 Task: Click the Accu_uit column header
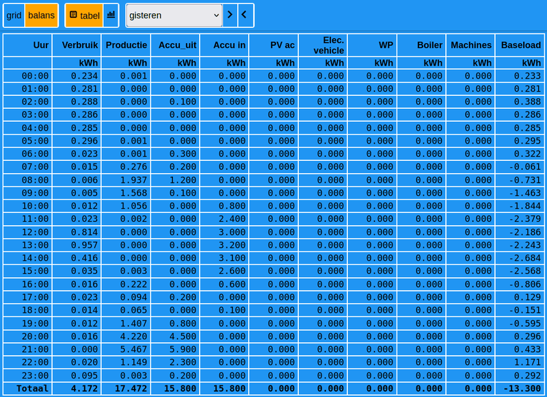tap(175, 45)
